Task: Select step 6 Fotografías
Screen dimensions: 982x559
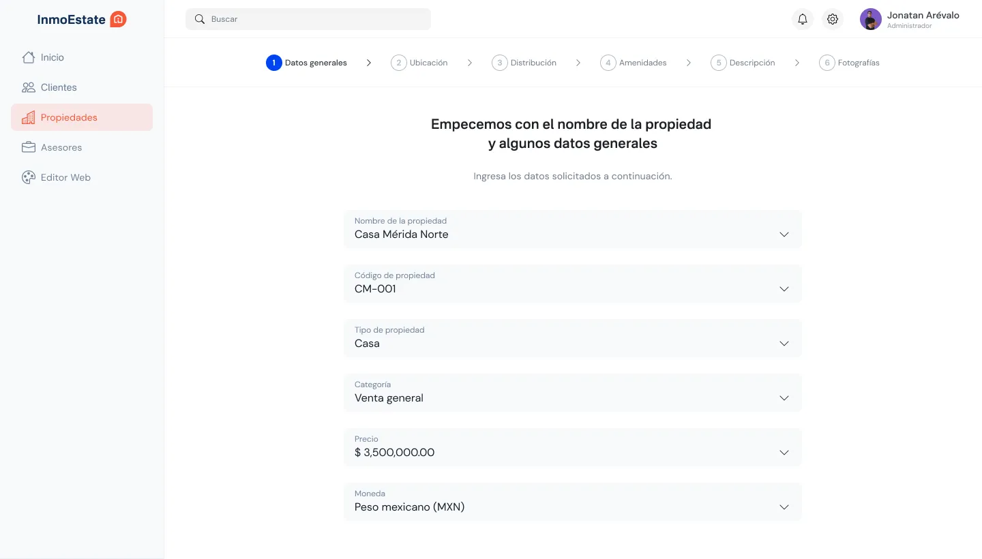Action: pos(849,63)
